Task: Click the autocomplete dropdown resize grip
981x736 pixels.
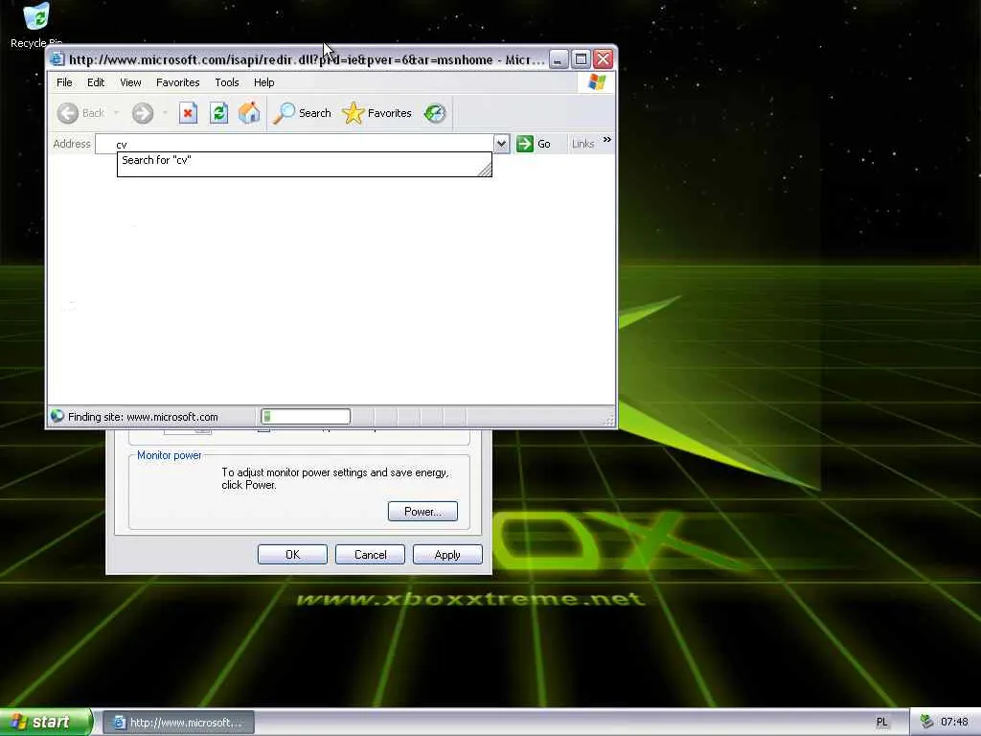Action: coord(485,170)
